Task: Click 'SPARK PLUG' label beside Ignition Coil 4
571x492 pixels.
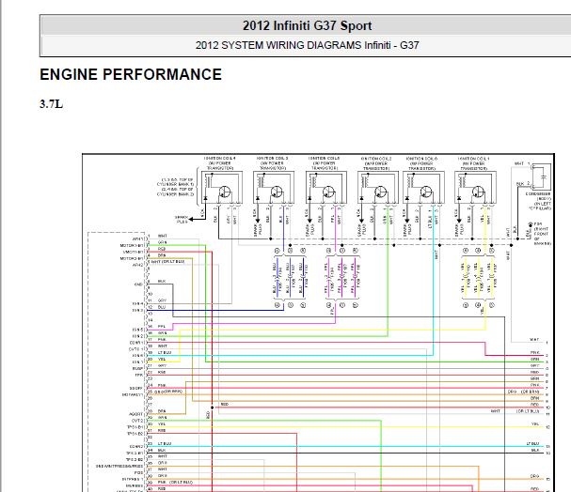Action: [x=182, y=220]
